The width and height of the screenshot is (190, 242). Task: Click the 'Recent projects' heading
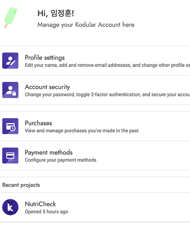(21, 185)
